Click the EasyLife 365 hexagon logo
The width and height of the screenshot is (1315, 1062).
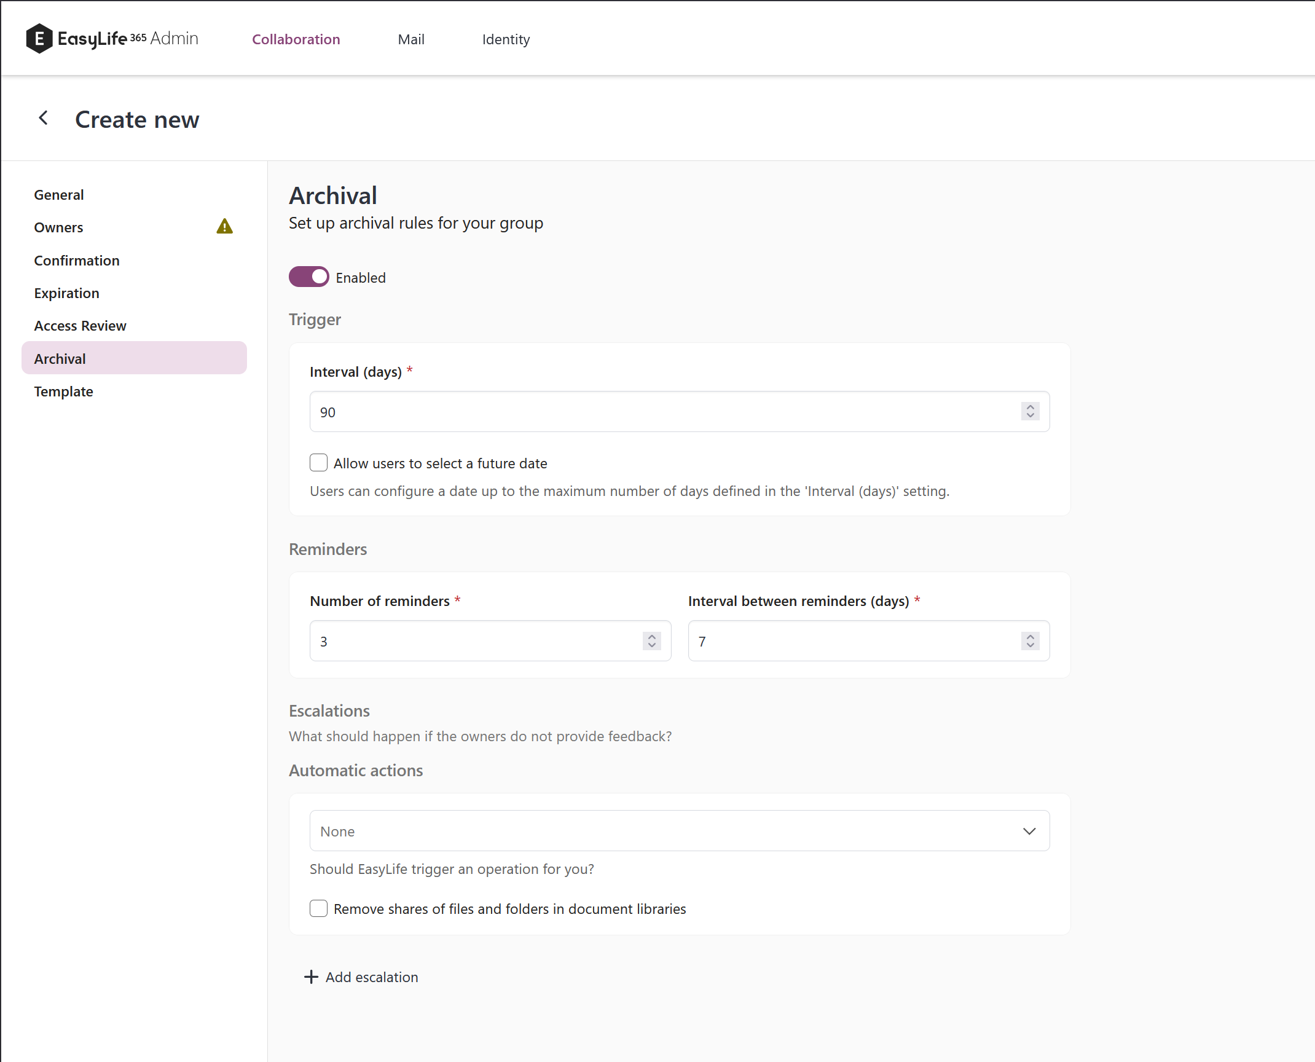point(39,39)
